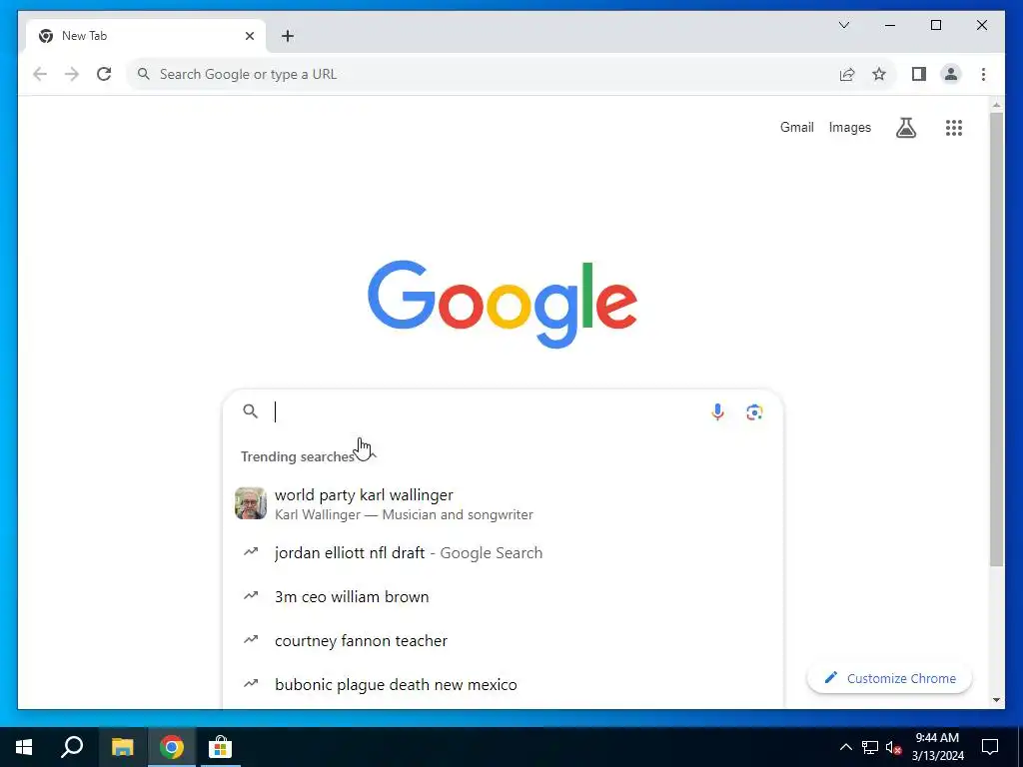This screenshot has height=767, width=1023.
Task: Click the Chrome taskbar icon
Action: [172, 747]
